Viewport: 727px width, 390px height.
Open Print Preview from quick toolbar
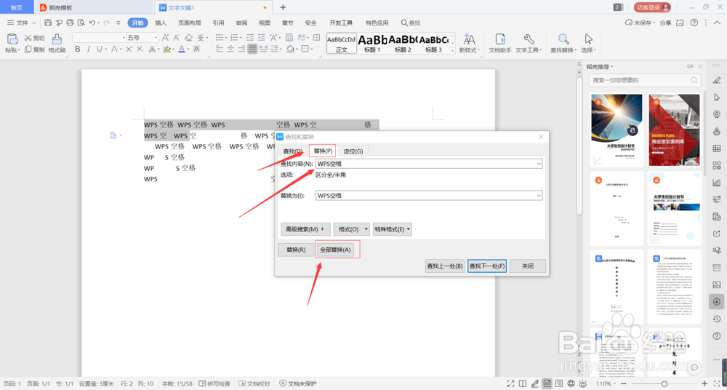click(x=81, y=23)
